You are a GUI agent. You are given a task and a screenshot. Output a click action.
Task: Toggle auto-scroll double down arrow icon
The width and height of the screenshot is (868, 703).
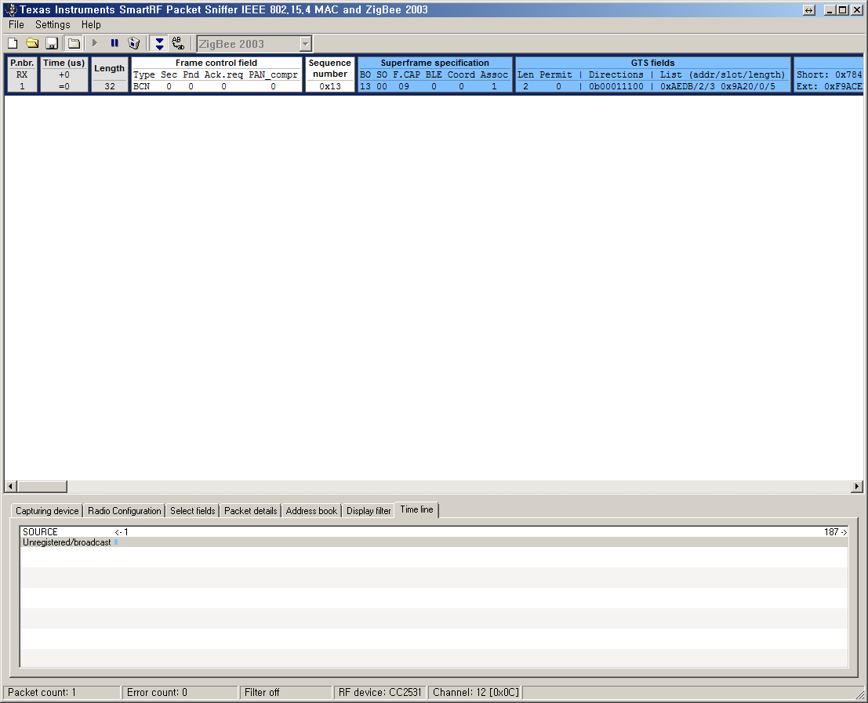point(159,43)
